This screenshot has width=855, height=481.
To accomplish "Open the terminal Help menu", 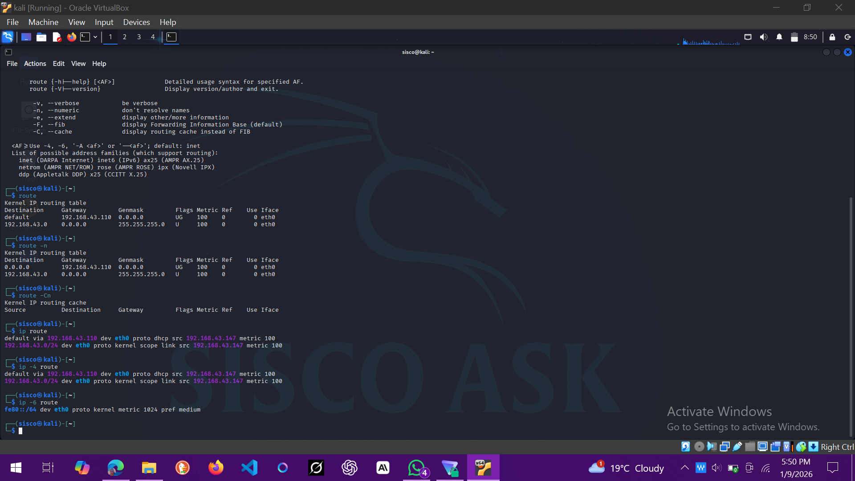I will [x=99, y=64].
